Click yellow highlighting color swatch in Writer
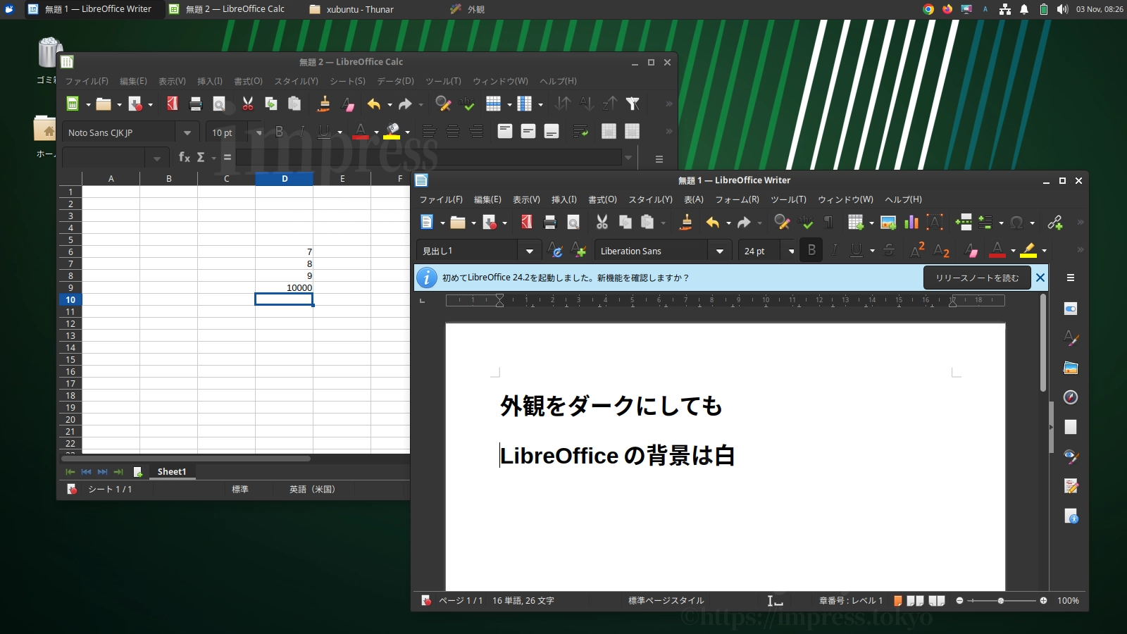The height and width of the screenshot is (634, 1127). point(1028,250)
